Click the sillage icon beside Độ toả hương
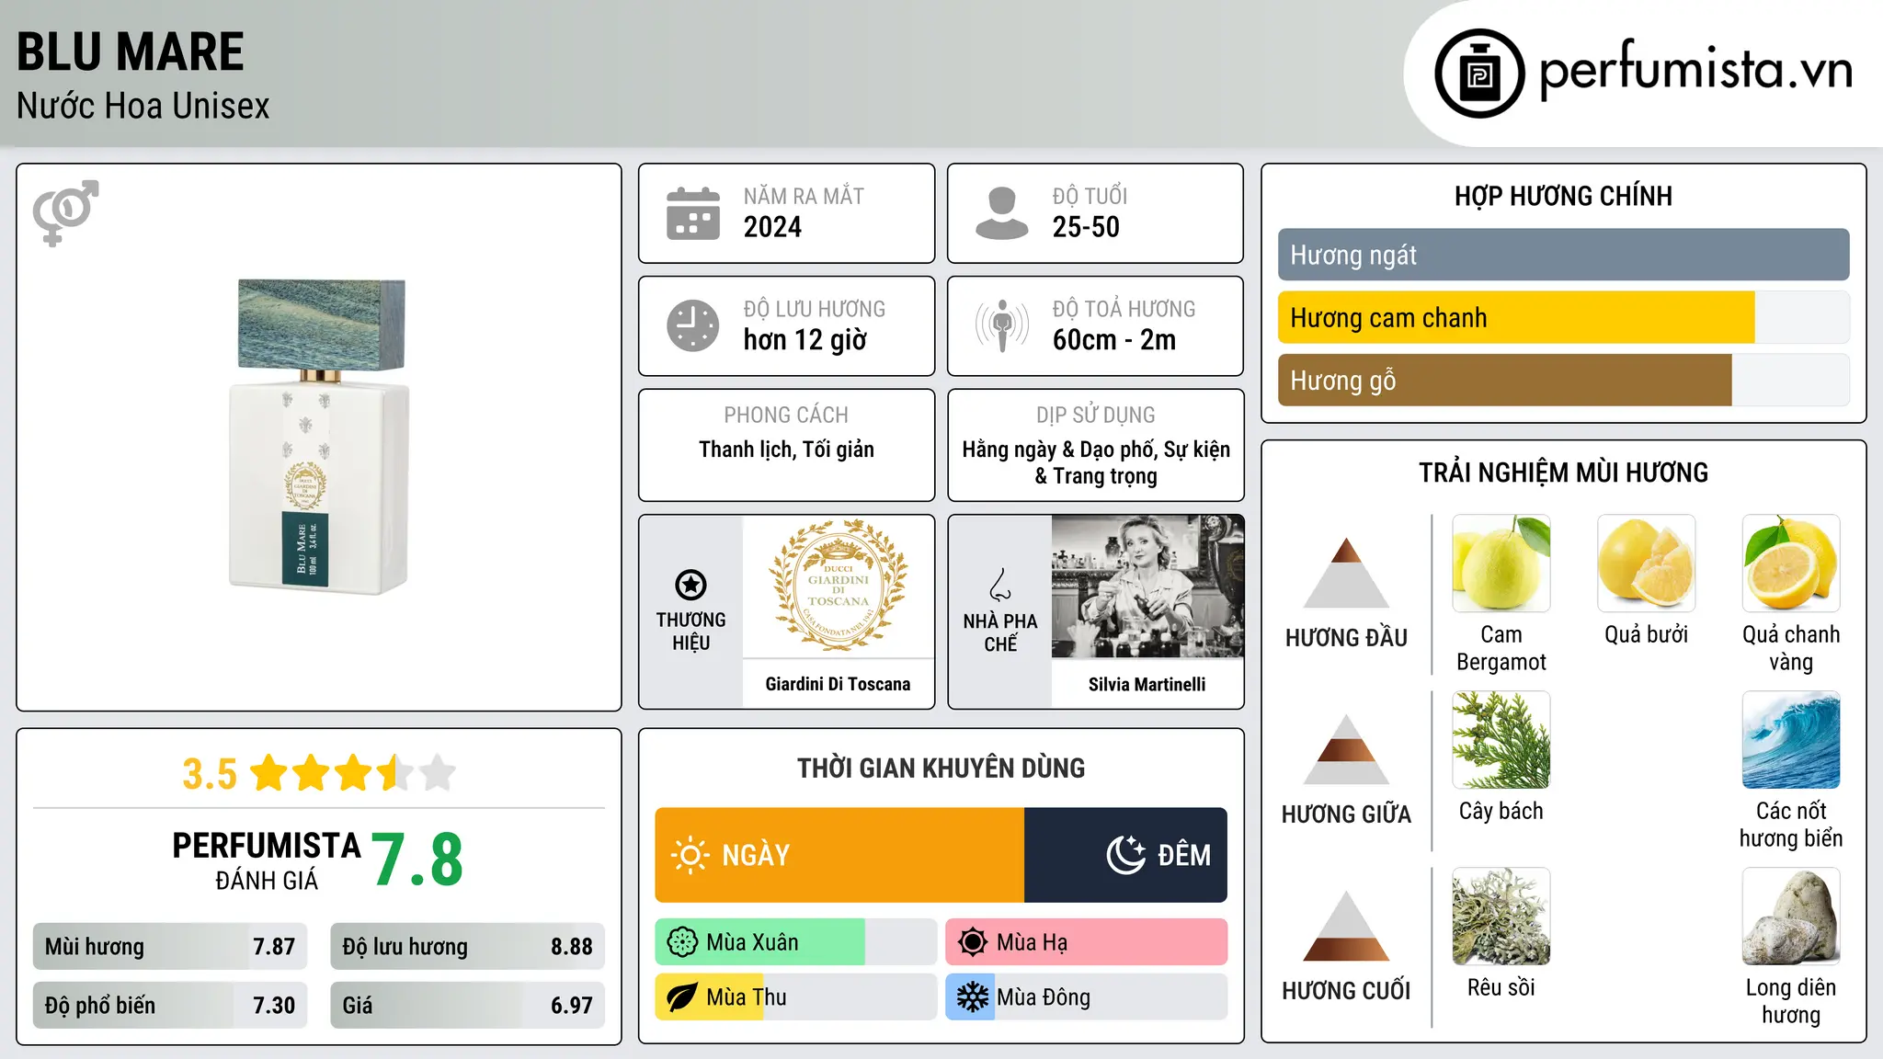Screen dimensions: 1883x1059 (x=1001, y=325)
